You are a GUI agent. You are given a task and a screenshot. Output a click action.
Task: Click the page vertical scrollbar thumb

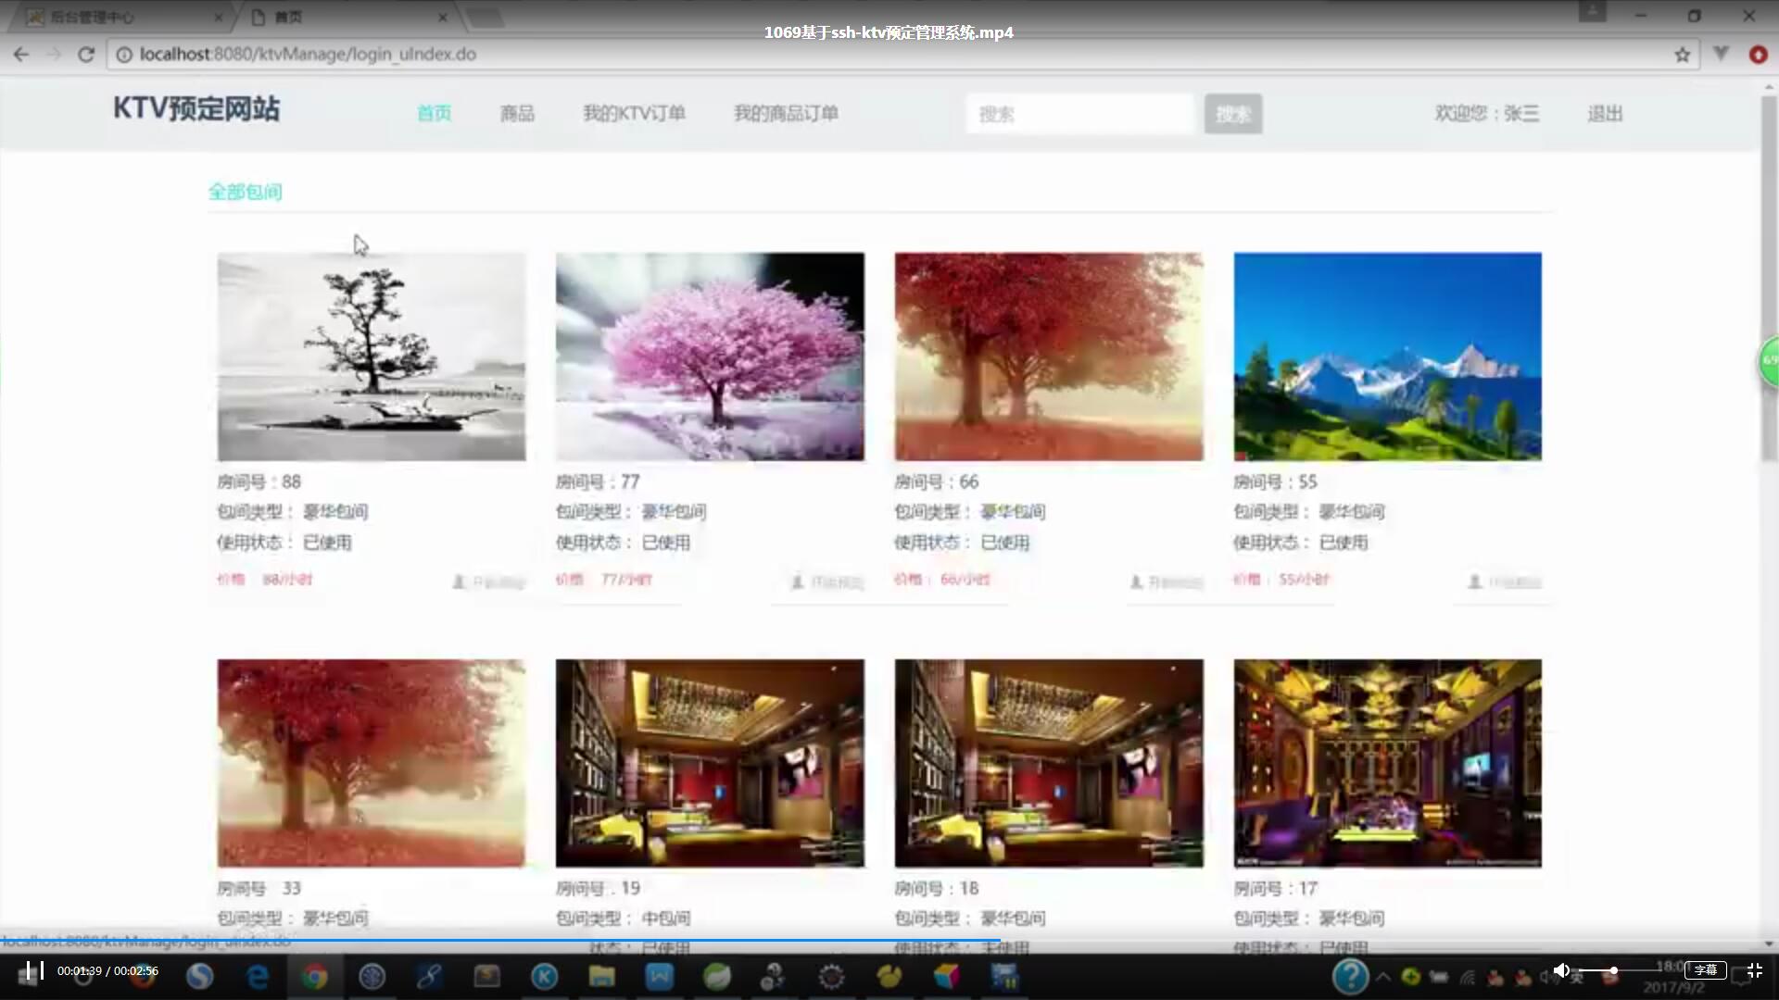pyautogui.click(x=1769, y=278)
